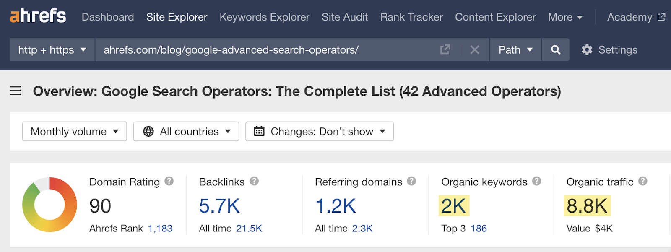Expand the More menu

click(x=565, y=17)
